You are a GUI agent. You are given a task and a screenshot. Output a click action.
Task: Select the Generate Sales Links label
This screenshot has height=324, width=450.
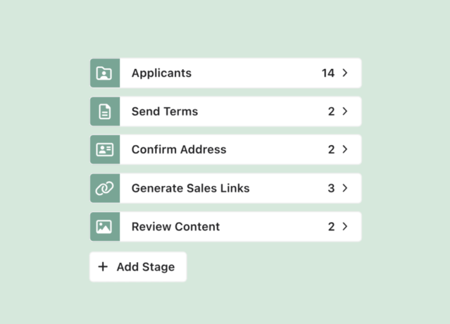pyautogui.click(x=191, y=188)
